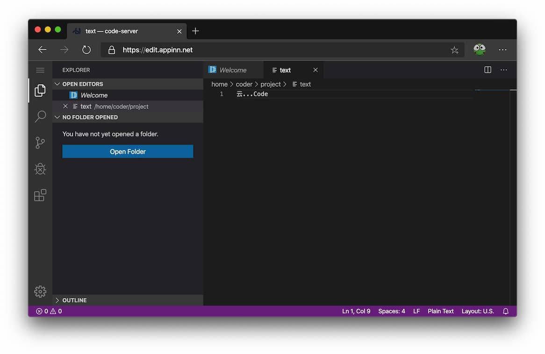The height and width of the screenshot is (354, 545).
Task: Click the browser address bar
Action: (280, 50)
